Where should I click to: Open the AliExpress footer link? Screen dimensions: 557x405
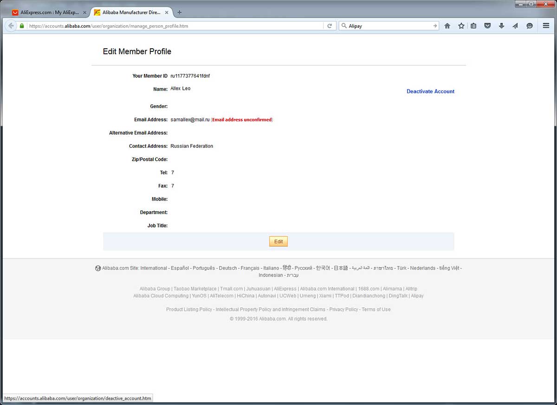tap(285, 289)
